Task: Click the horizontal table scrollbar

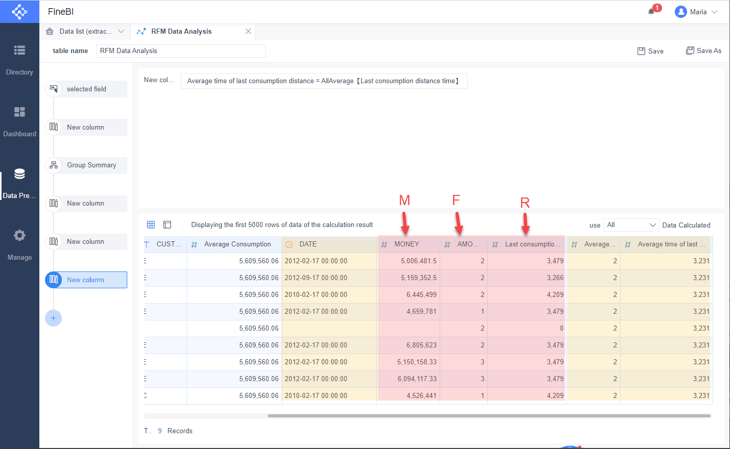Action: click(489, 416)
